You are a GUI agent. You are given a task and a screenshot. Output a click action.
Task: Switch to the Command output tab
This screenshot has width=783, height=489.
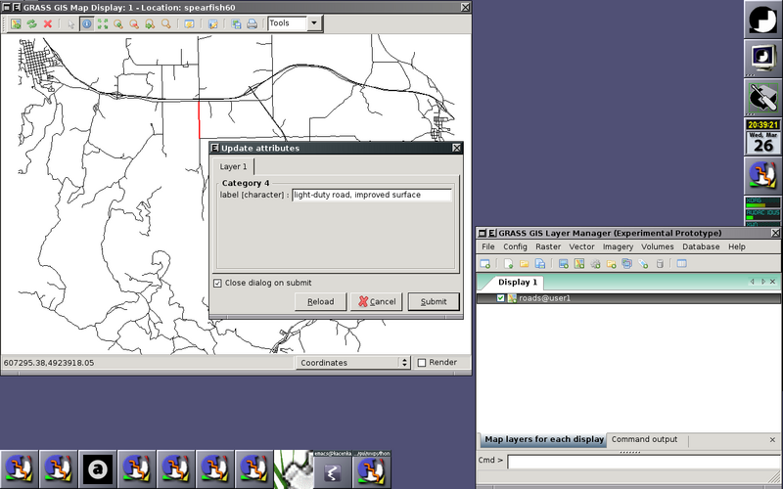coord(644,440)
